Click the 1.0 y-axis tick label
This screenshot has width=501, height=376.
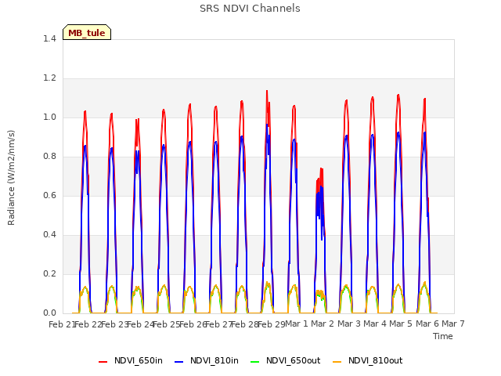click(49, 117)
